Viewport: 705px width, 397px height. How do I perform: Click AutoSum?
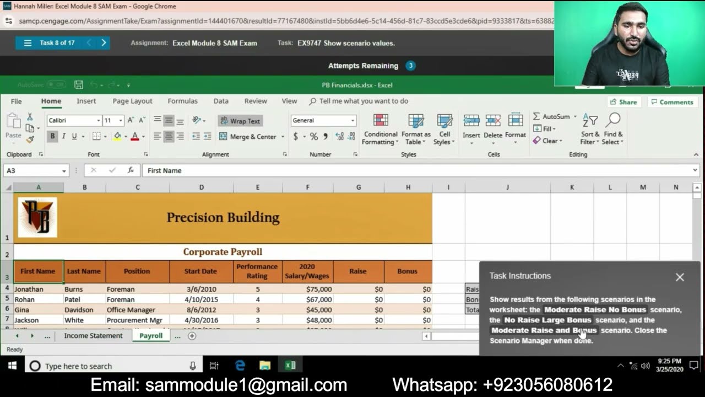pos(551,116)
